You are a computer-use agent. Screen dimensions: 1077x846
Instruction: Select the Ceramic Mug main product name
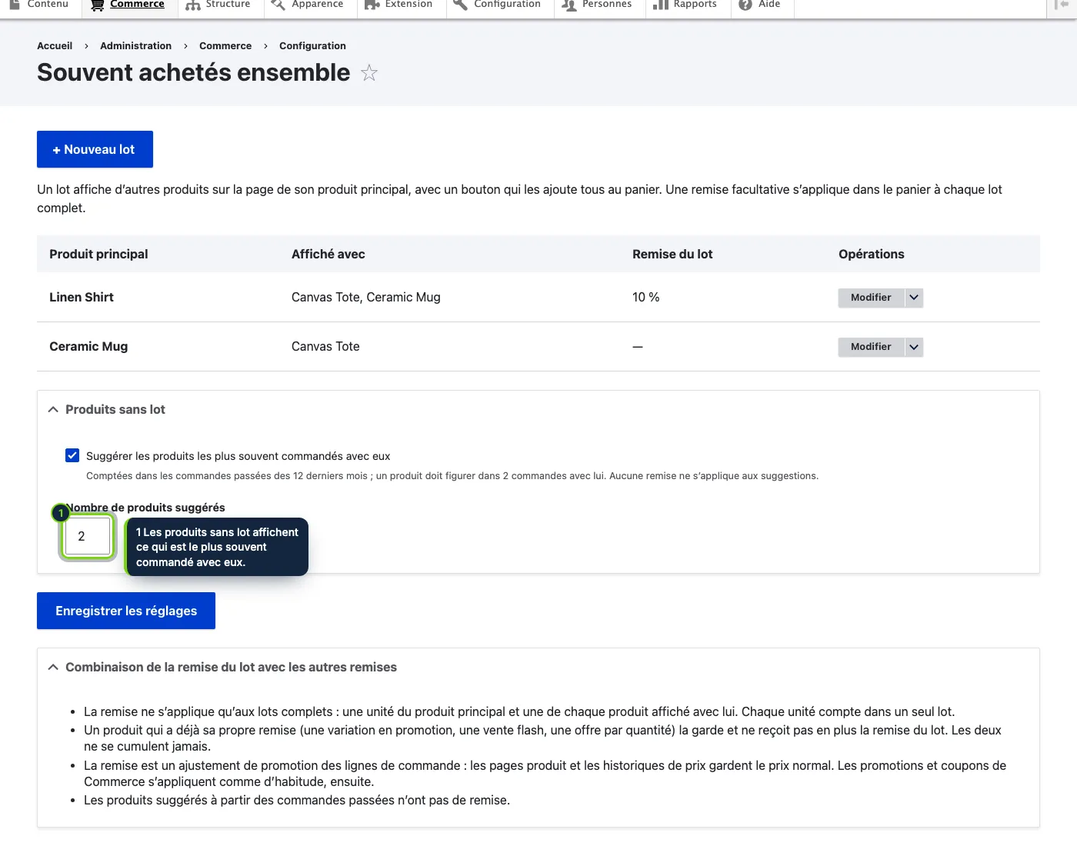click(88, 347)
